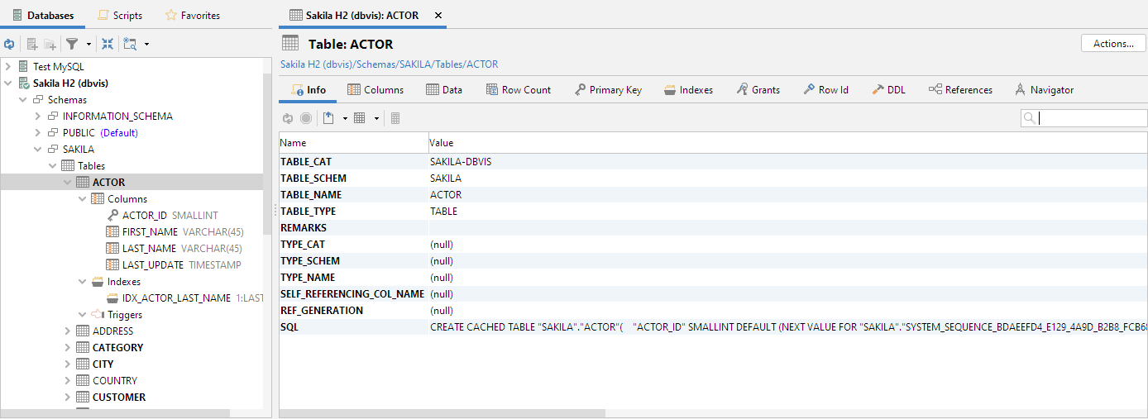This screenshot has height=419, width=1148.
Task: Click the Actions... button
Action: [1112, 44]
